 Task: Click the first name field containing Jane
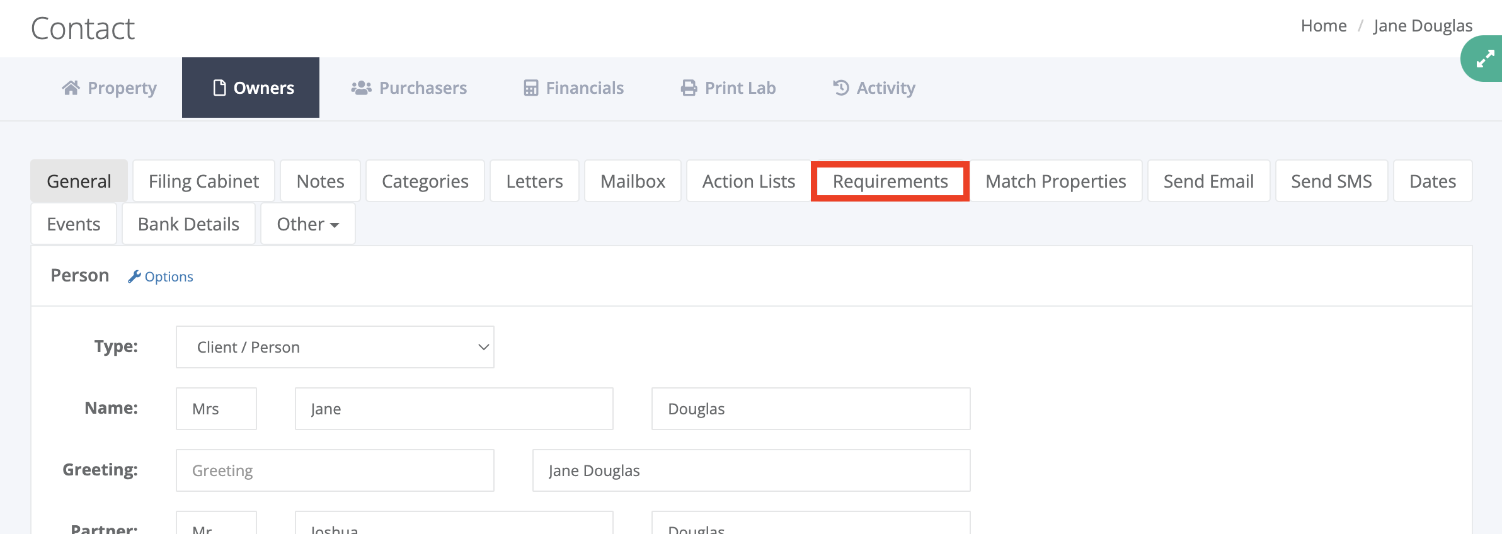click(x=454, y=409)
